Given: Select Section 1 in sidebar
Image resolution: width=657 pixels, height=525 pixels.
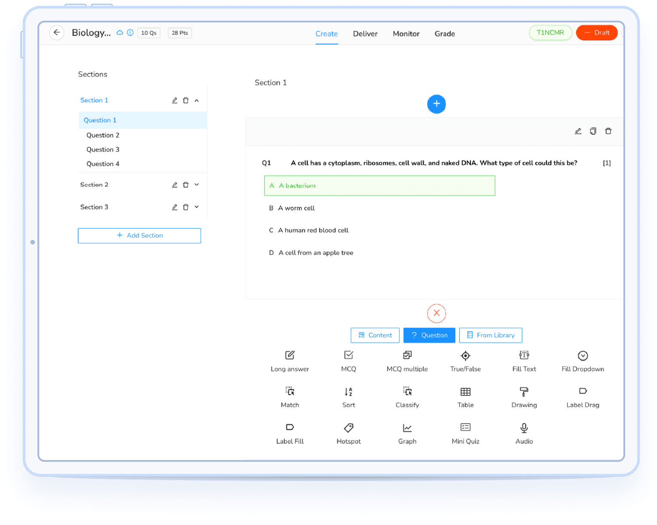Looking at the screenshot, I should 94,100.
